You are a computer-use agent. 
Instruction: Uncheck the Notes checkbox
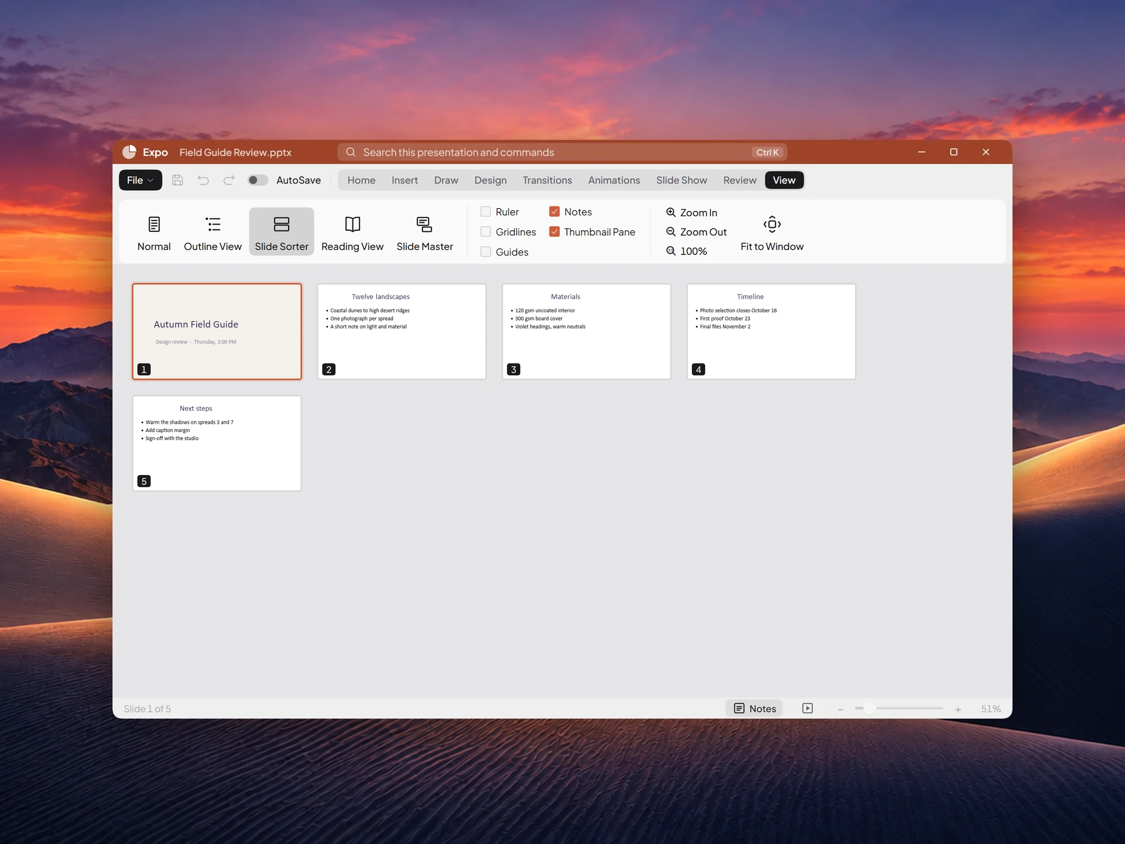click(x=554, y=212)
